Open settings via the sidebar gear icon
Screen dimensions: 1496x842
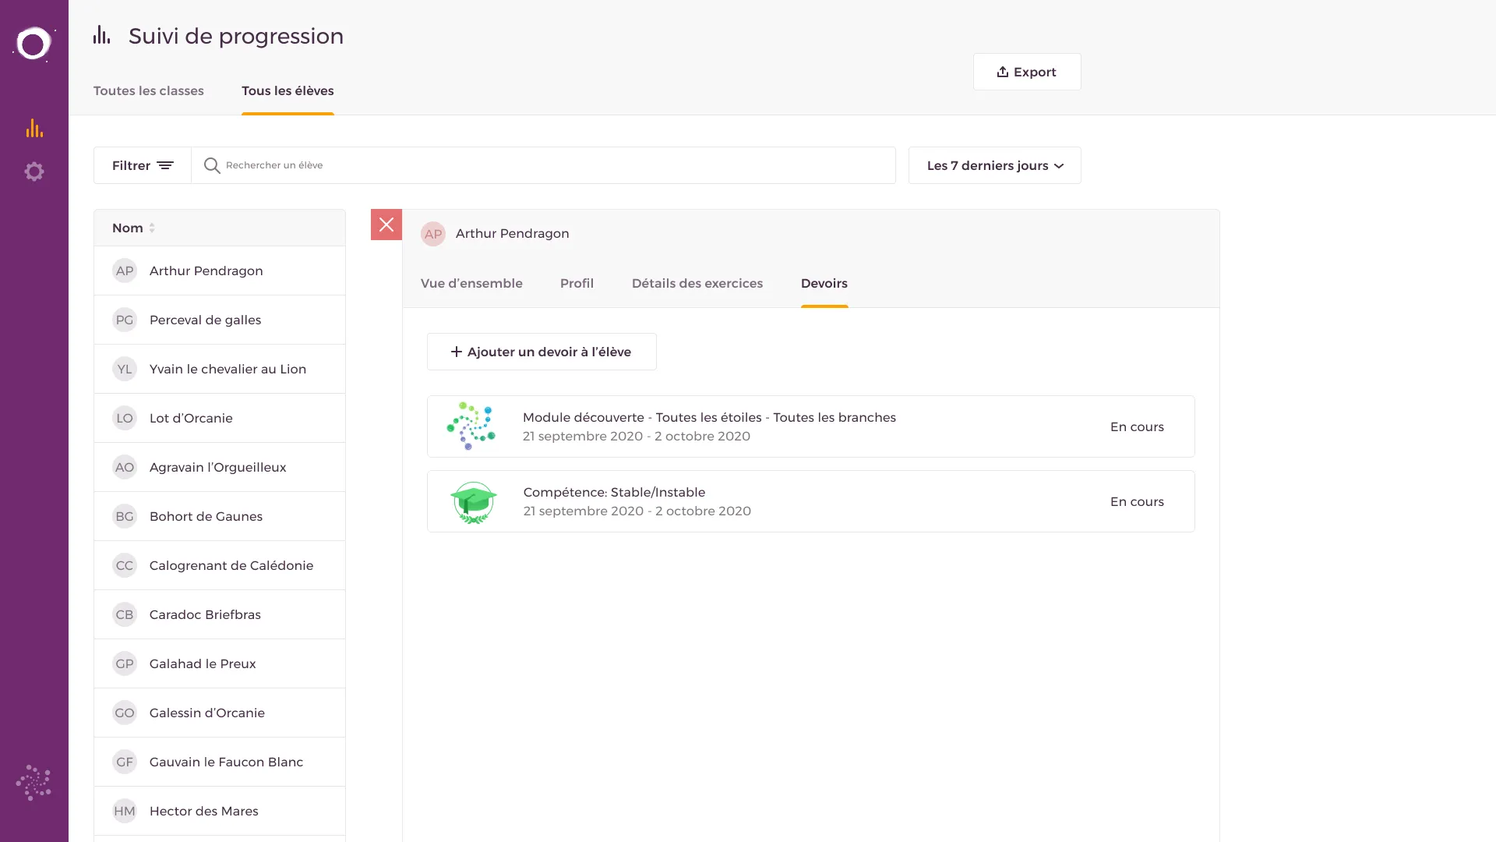point(34,172)
